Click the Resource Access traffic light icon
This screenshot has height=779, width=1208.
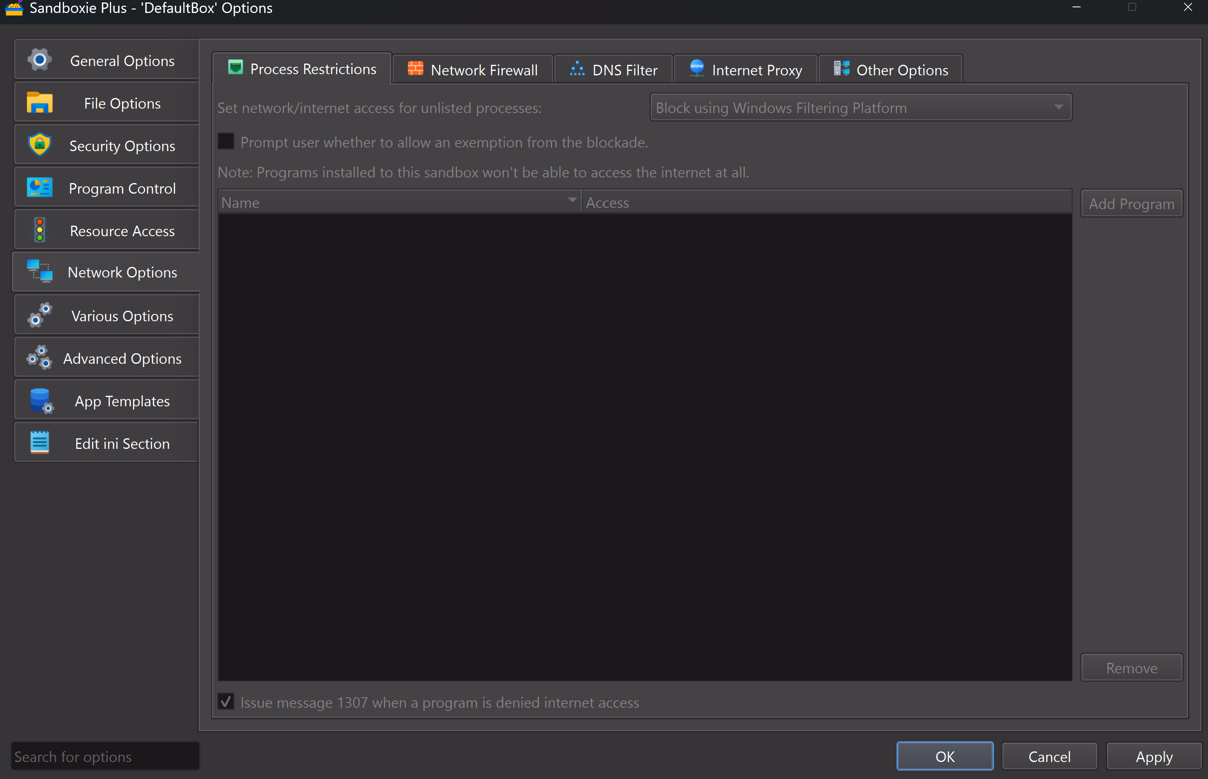[x=39, y=230]
